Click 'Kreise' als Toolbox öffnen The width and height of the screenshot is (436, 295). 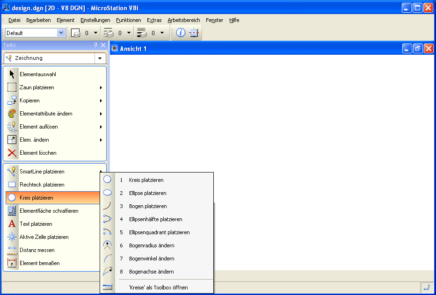coord(158,287)
